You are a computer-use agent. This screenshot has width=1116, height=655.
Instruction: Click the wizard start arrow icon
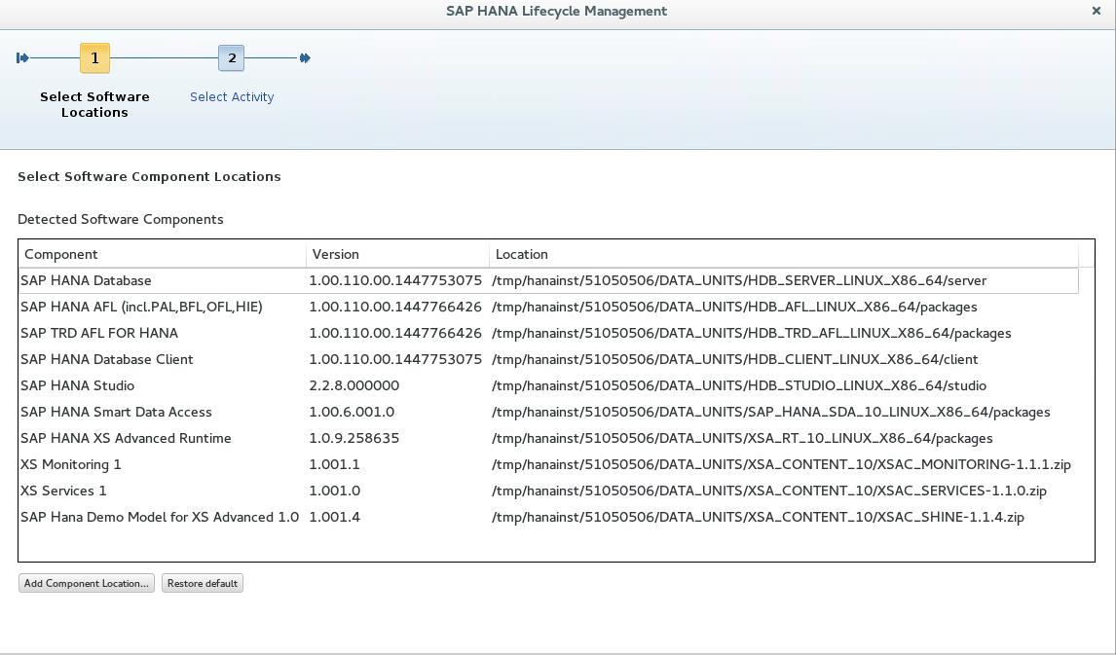click(x=22, y=58)
